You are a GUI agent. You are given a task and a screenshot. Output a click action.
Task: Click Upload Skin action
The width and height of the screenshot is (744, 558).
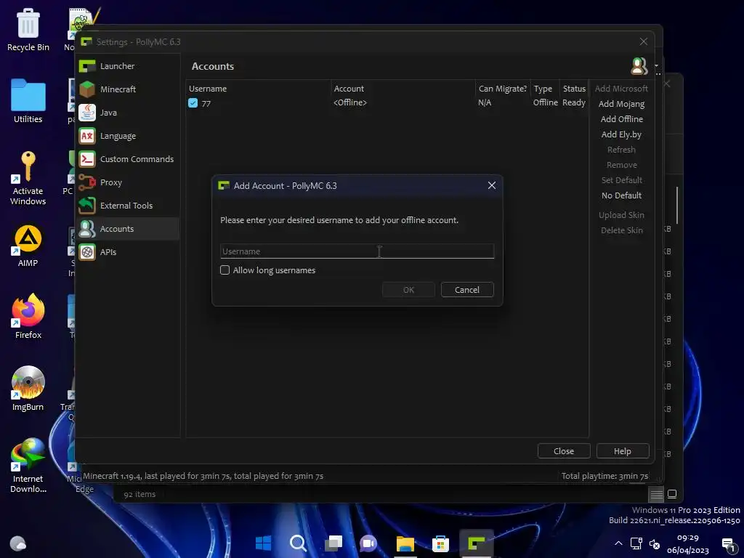[x=621, y=215]
